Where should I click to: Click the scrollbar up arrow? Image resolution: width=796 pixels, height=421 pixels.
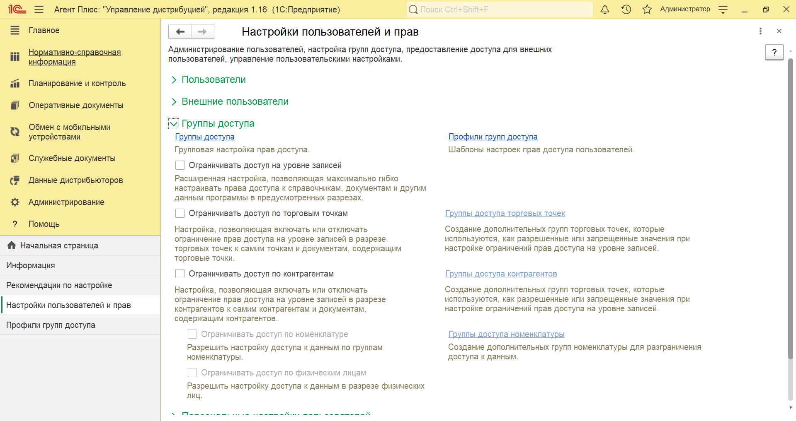(x=790, y=51)
